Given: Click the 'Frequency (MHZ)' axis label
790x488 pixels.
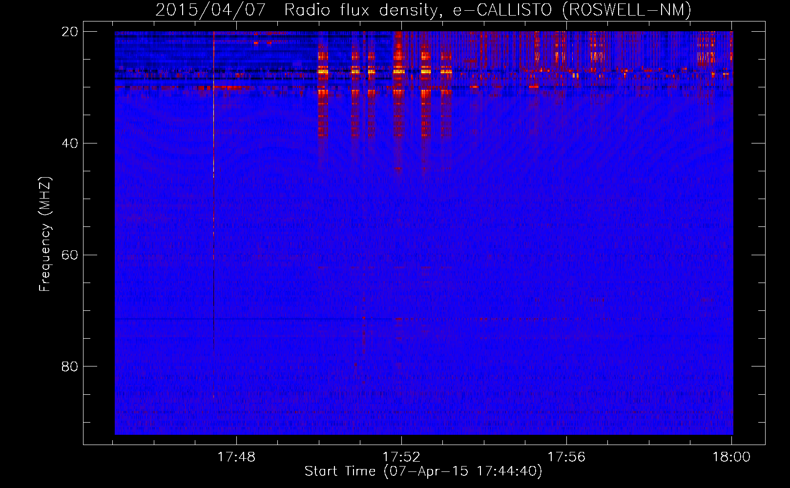Looking at the screenshot, I should [x=45, y=234].
